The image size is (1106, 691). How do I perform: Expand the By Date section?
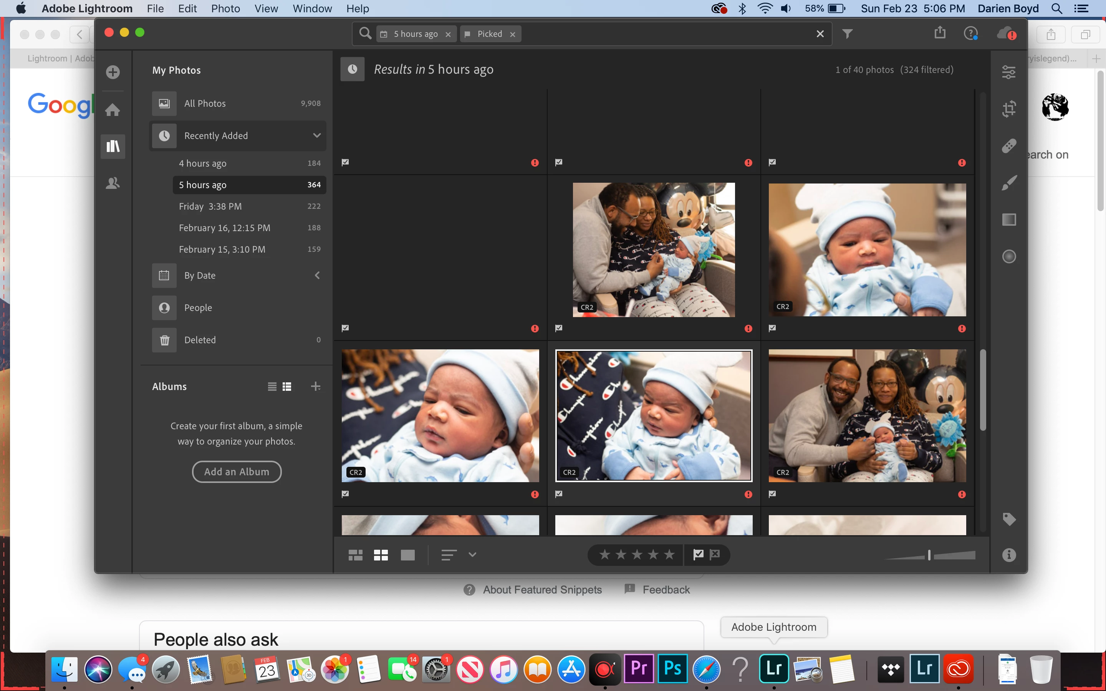pos(317,275)
